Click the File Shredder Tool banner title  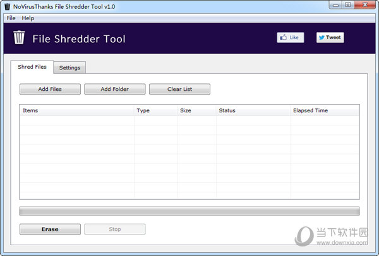(79, 39)
